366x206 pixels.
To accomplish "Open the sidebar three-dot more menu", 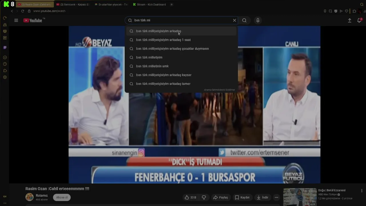I will coord(5,203).
